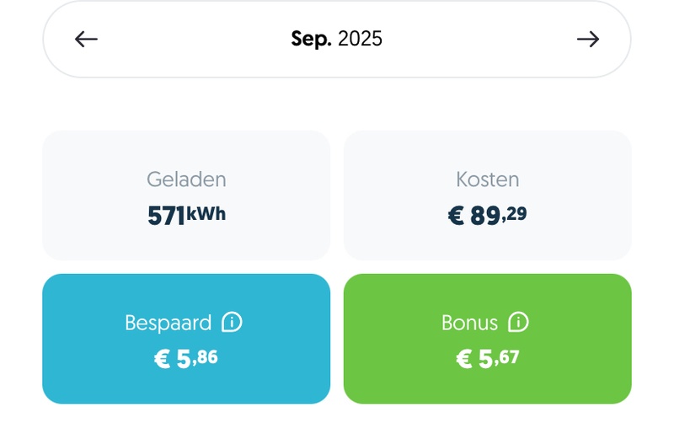Select the Geladen label text
This screenshot has height=439, width=674.
tap(186, 179)
